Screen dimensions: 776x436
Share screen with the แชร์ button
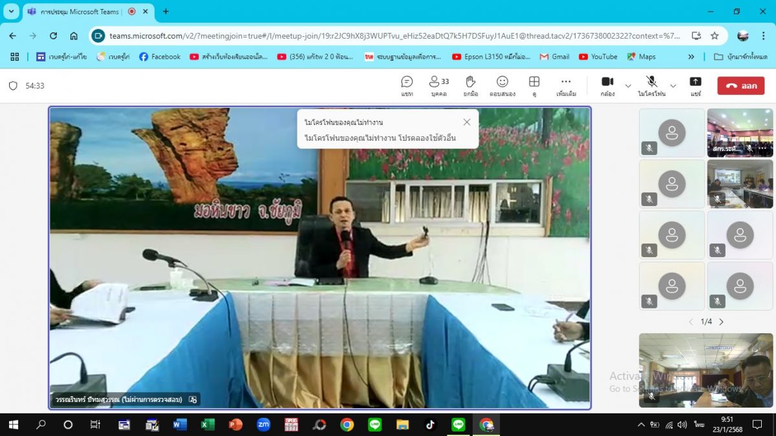[x=696, y=86]
